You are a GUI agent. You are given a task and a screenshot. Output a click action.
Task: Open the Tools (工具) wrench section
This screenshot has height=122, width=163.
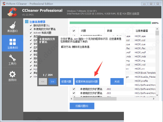[x=12, y=60]
